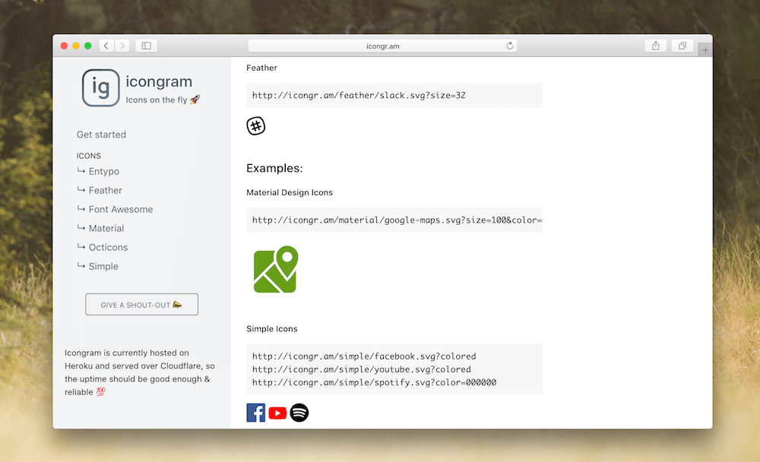Show all tabs overview
Viewport: 760px width, 462px height.
pyautogui.click(x=682, y=46)
